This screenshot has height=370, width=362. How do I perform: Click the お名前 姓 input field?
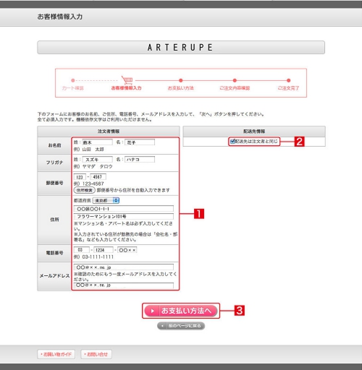tap(97, 142)
